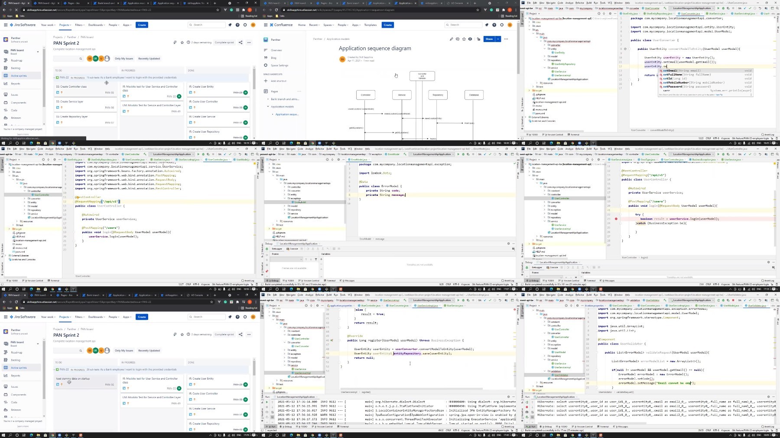The image size is (780, 438).
Task: Open Recent menu in Confluence
Action: (x=314, y=25)
